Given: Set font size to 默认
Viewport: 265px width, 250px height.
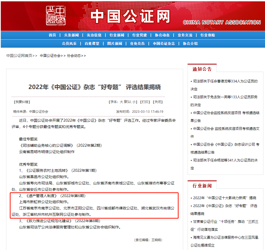Looking at the screenshot, I should coord(128,102).
